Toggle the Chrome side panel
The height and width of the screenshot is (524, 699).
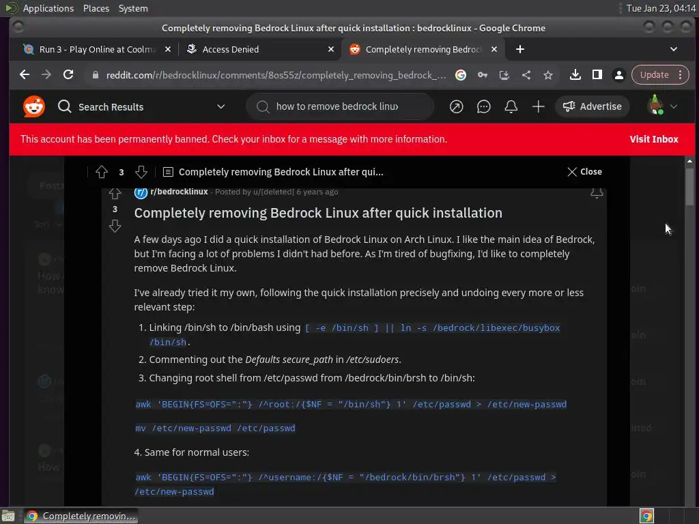pos(597,75)
